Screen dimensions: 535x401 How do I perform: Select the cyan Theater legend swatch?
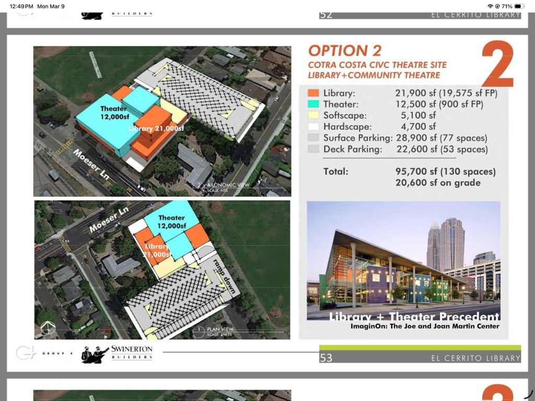(313, 104)
